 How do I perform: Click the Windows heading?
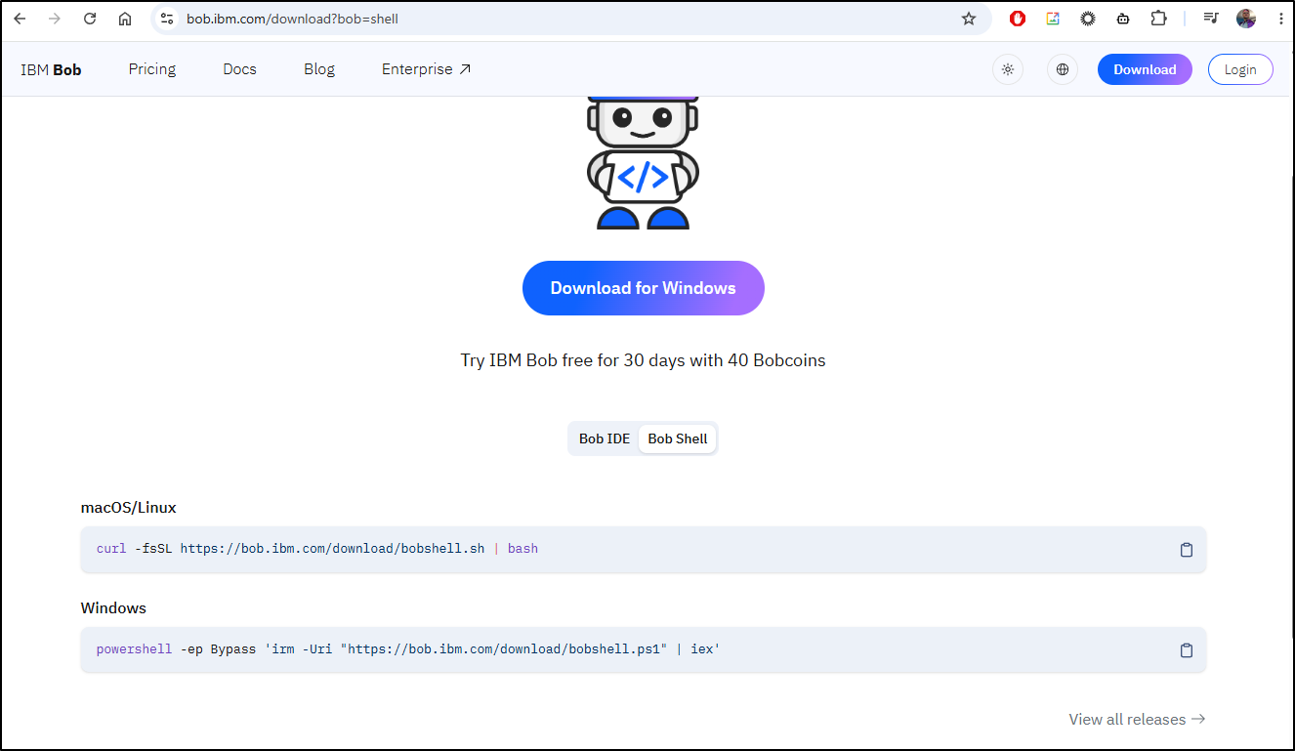point(113,607)
